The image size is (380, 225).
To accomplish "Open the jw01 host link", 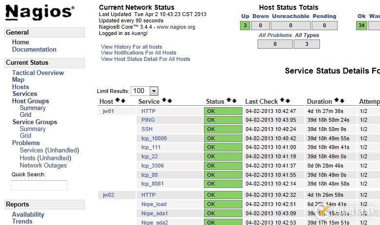I will tap(108, 111).
